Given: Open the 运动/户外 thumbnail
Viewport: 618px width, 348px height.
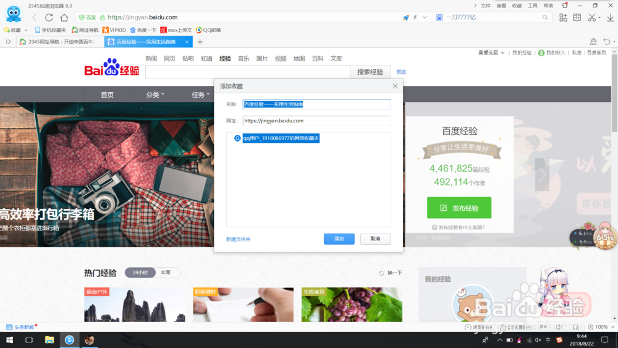Looking at the screenshot, I should (x=135, y=305).
